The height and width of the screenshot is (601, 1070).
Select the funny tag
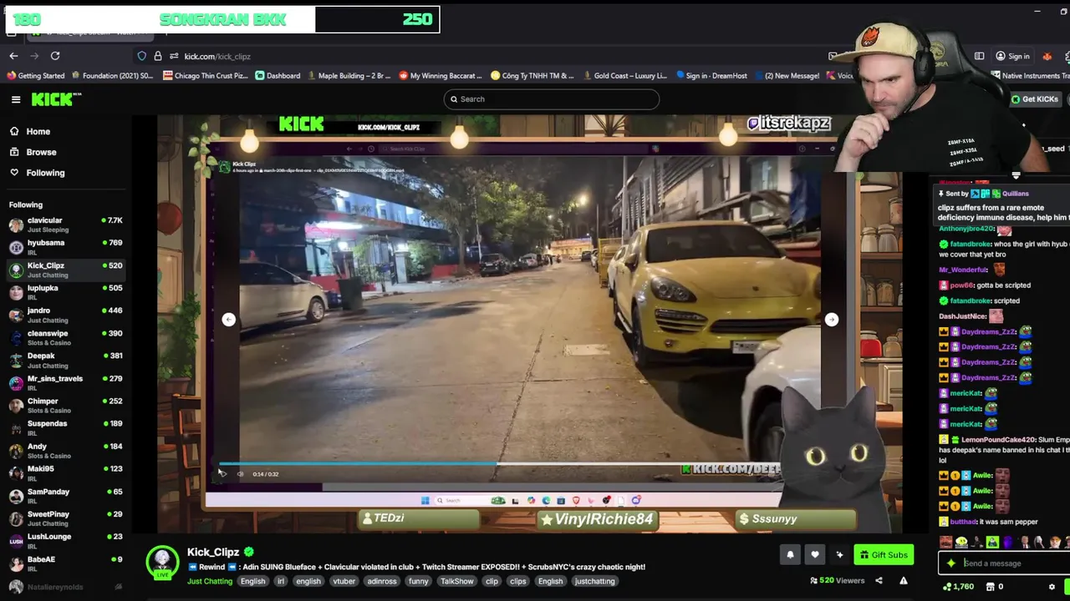pos(418,581)
